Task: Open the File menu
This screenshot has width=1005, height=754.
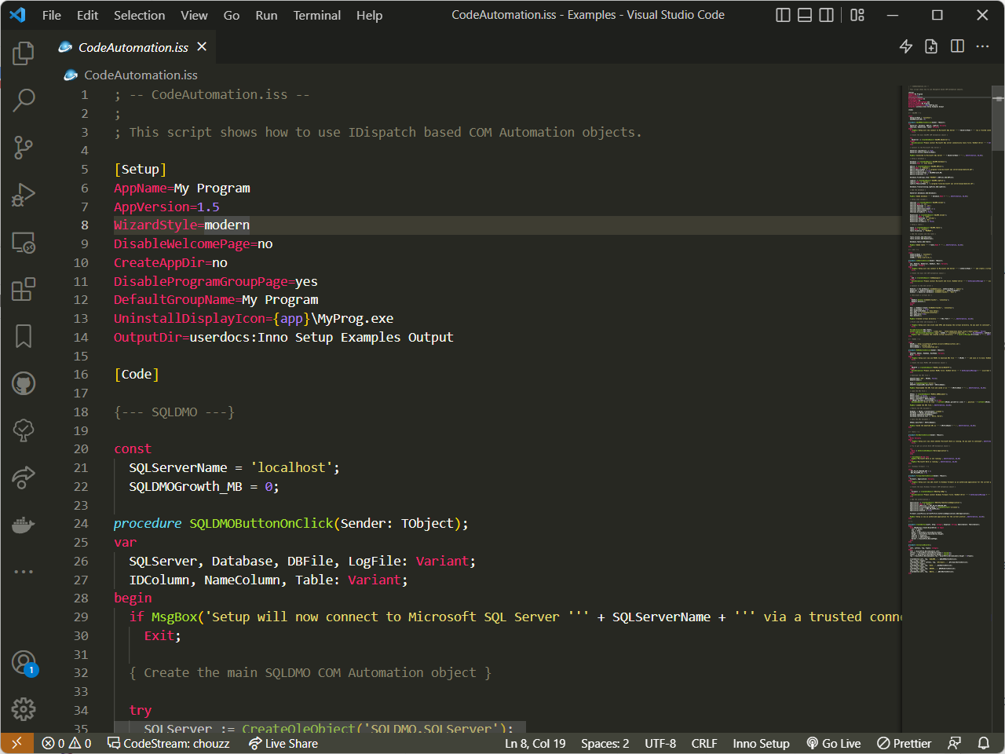Action: tap(52, 15)
